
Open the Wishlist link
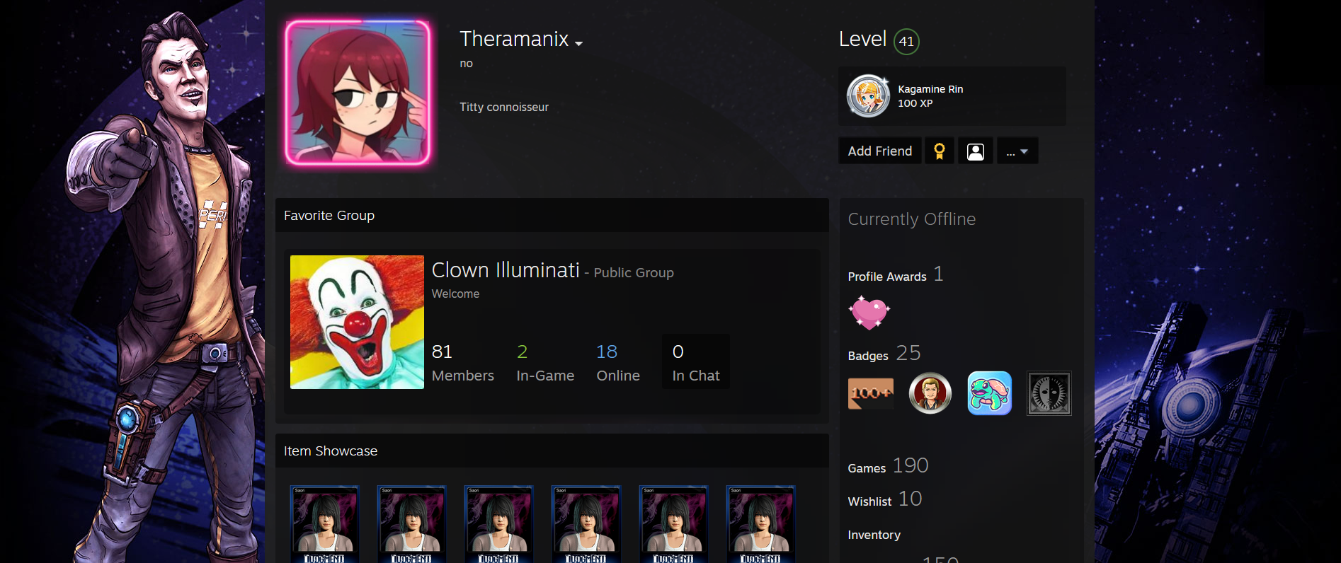(869, 501)
